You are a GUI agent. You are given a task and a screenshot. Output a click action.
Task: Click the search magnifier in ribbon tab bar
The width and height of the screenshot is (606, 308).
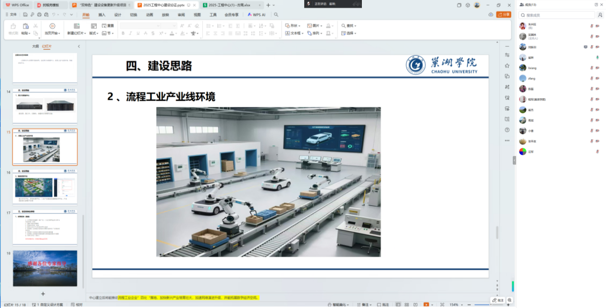276,15
